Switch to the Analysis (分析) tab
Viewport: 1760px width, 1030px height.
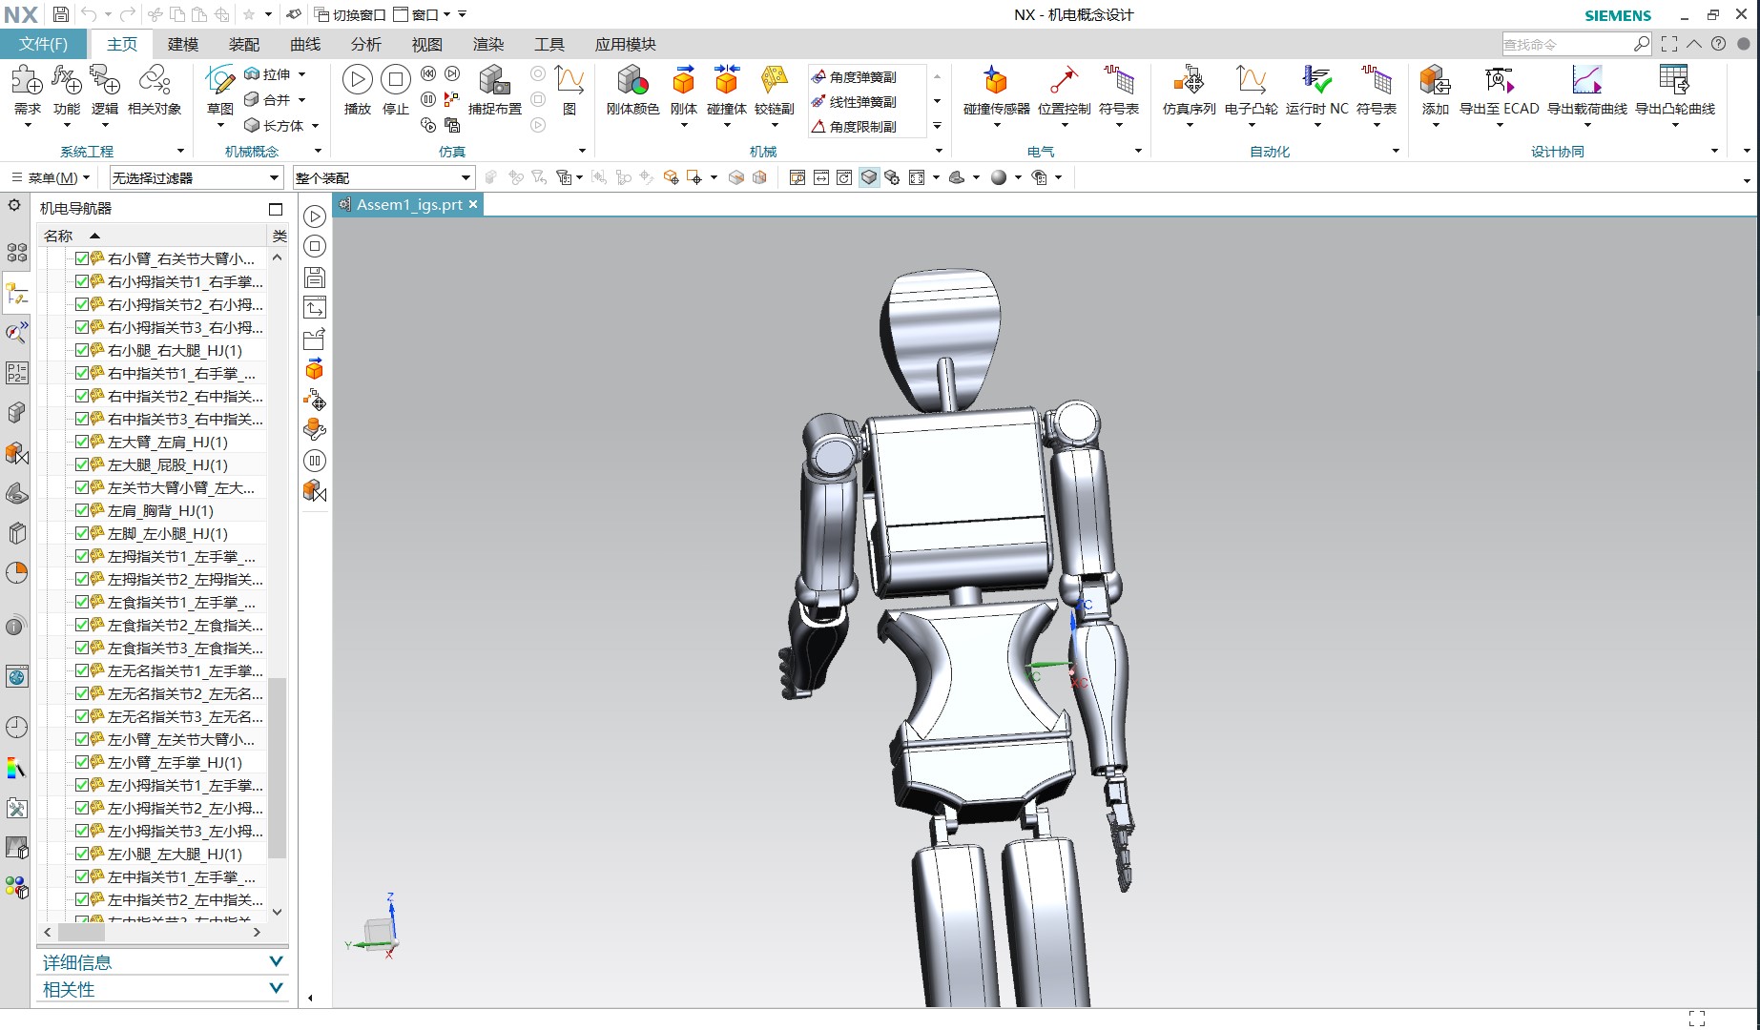pyautogui.click(x=366, y=44)
